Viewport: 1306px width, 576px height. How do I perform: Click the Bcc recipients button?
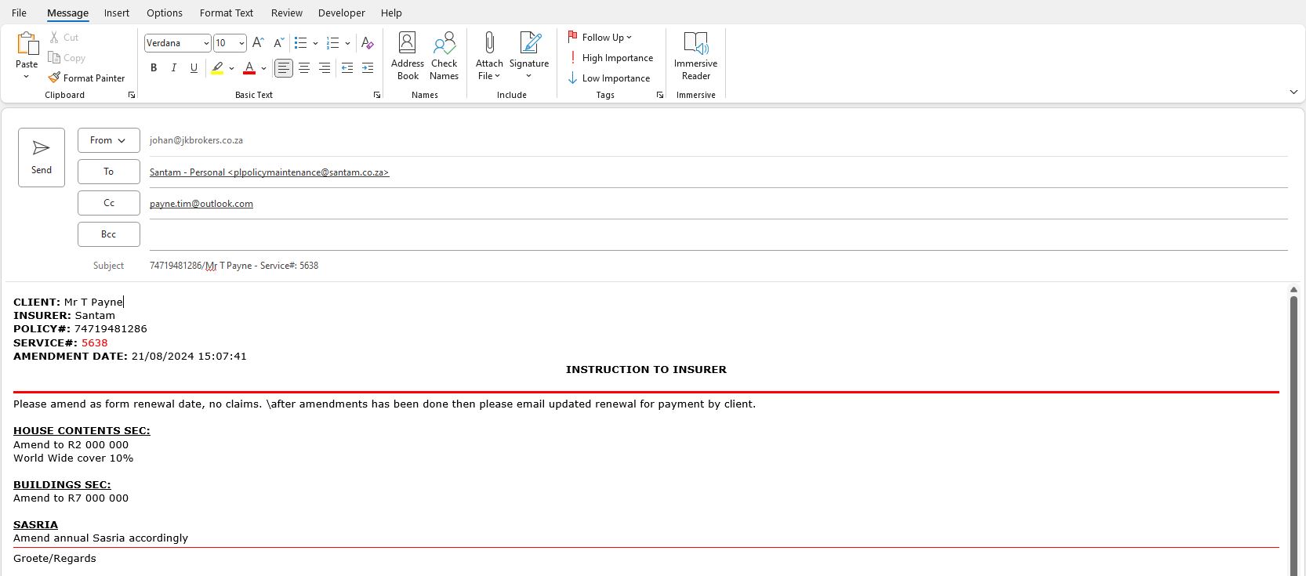click(x=108, y=234)
